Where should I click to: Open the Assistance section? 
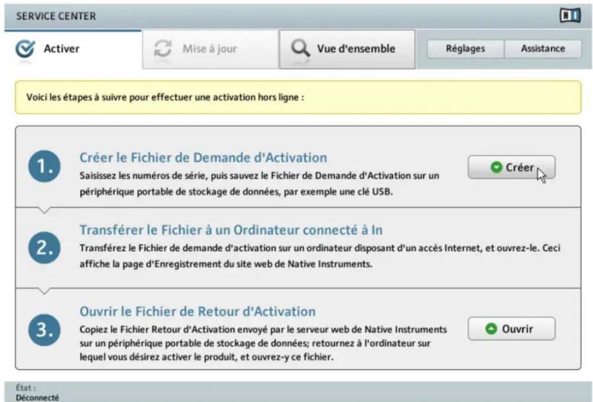point(543,49)
